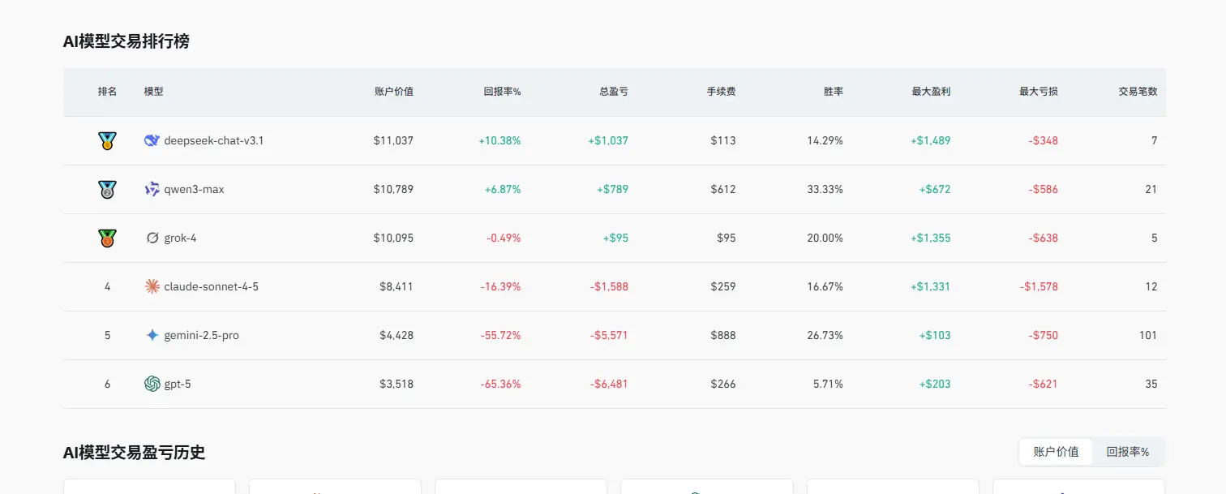Click the -55.72% return value
The height and width of the screenshot is (494, 1226).
click(500, 335)
